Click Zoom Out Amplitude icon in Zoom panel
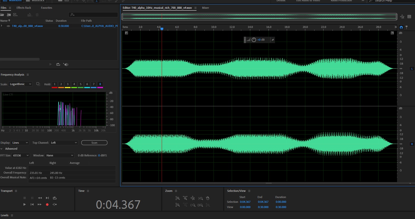415x219 pixels. click(177, 205)
